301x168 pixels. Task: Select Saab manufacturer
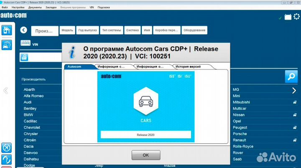(237, 159)
